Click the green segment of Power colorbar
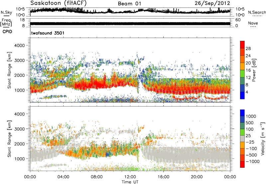Screen dimensions: 266x184 [x=242, y=73]
